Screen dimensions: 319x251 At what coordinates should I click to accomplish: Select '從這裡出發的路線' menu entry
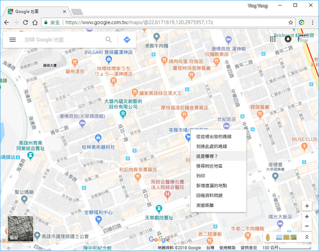[x=214, y=136]
